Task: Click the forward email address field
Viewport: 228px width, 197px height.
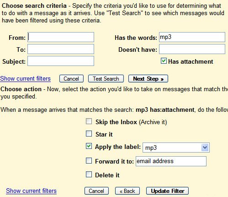Action: tap(171, 161)
